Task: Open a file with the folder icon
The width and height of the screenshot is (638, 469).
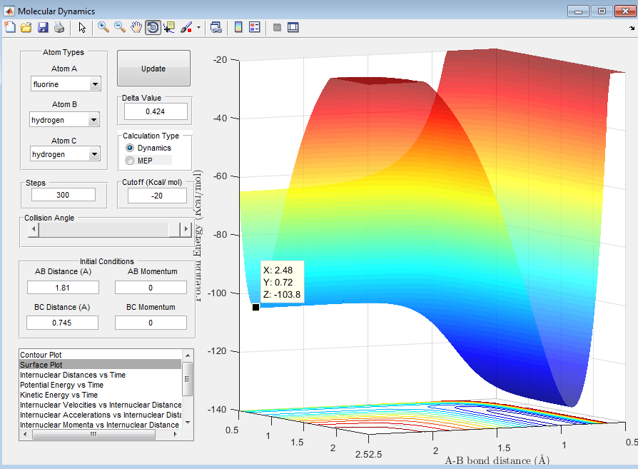Action: [26, 27]
